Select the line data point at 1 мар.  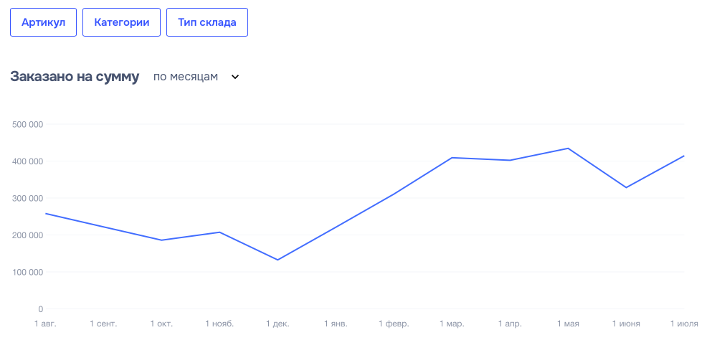[452, 158]
